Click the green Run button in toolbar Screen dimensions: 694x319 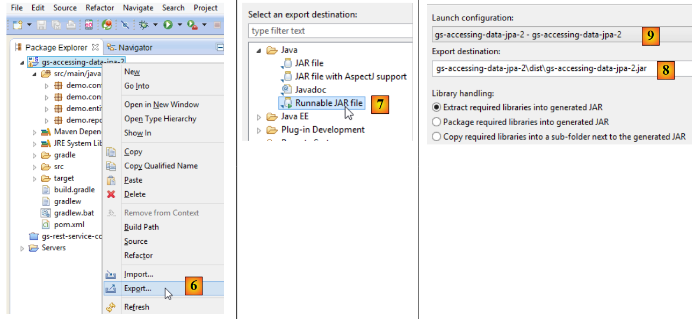[x=168, y=25]
